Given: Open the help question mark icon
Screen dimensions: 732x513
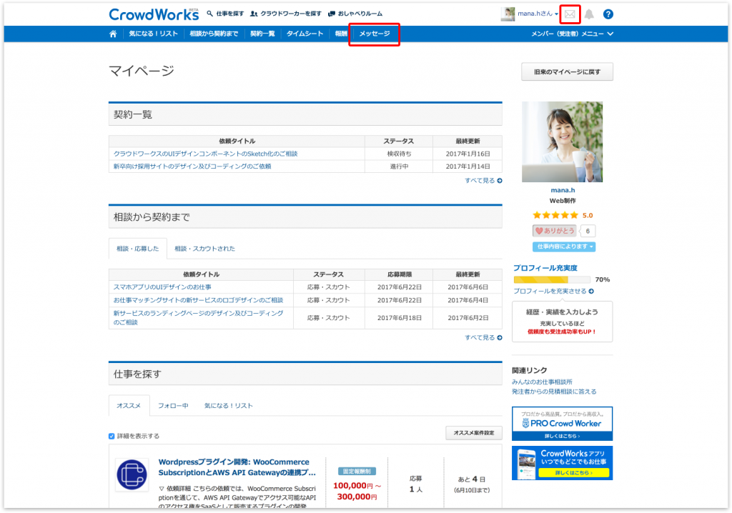Looking at the screenshot, I should tap(608, 14).
